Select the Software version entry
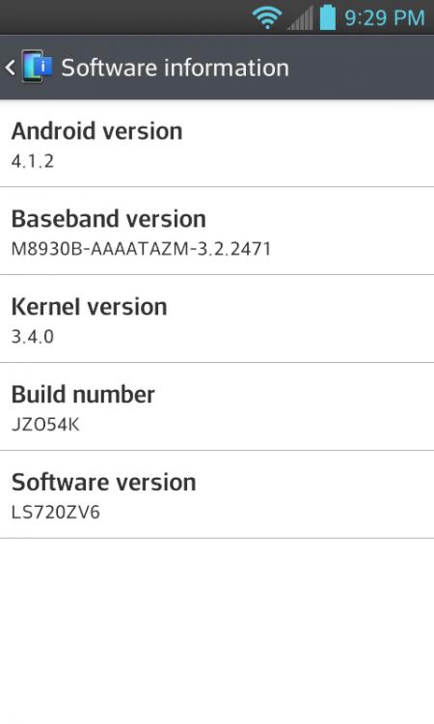Viewport: 434px width, 724px height. (217, 494)
